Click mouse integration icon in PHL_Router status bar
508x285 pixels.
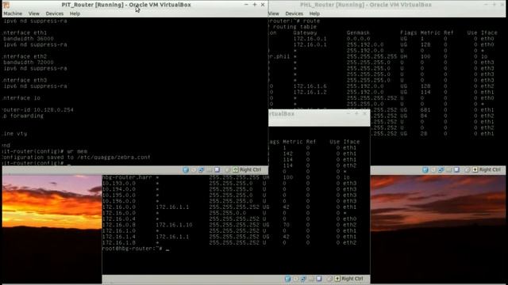467,169
